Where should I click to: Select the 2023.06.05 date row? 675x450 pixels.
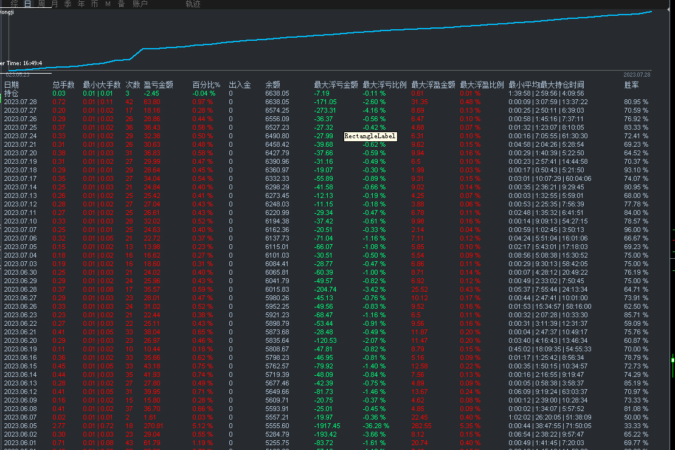[21, 426]
